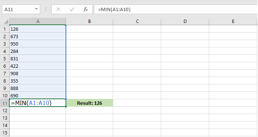Open Insert Function with the fx icon

(x=85, y=10)
